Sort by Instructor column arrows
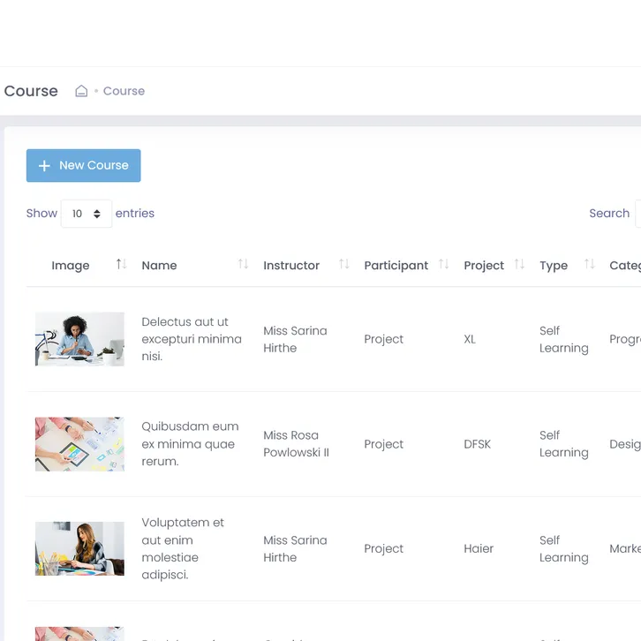 pyautogui.click(x=344, y=265)
